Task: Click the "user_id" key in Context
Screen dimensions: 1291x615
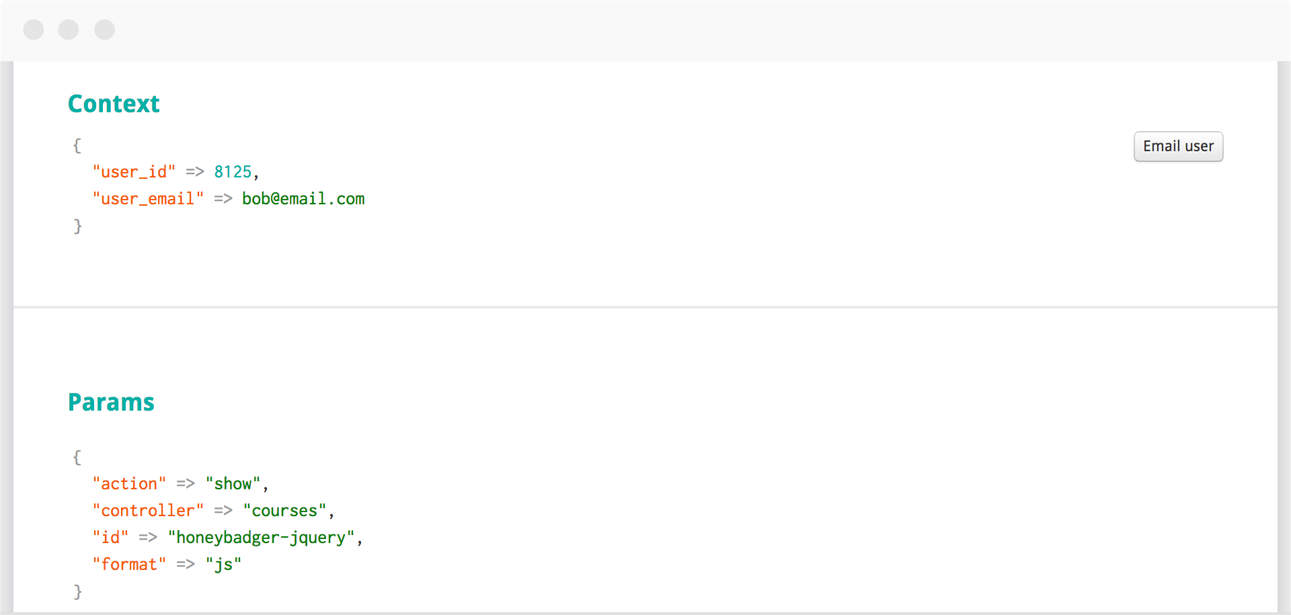Action: [134, 172]
